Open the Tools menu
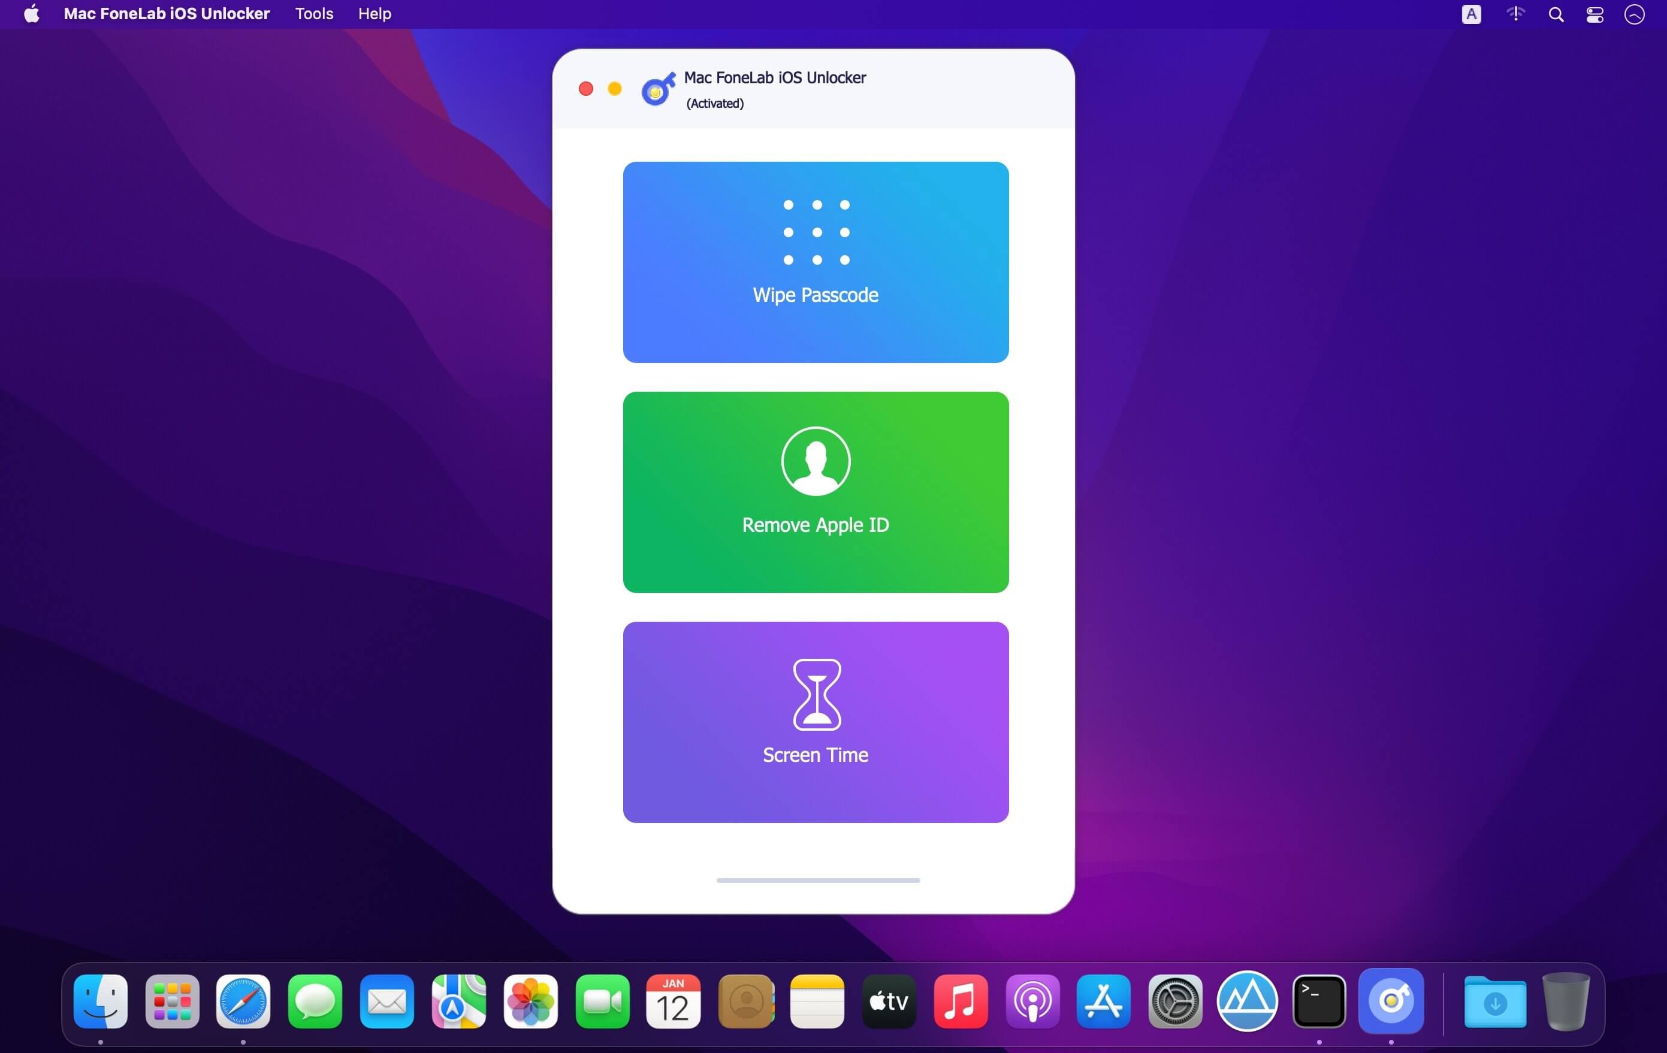 [313, 14]
